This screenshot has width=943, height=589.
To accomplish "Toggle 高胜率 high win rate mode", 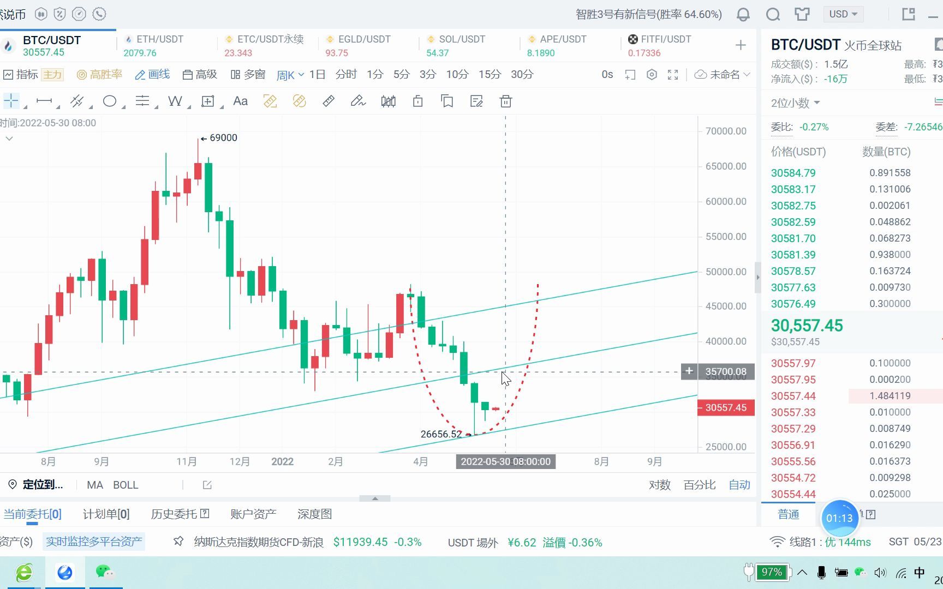I will pyautogui.click(x=99, y=75).
